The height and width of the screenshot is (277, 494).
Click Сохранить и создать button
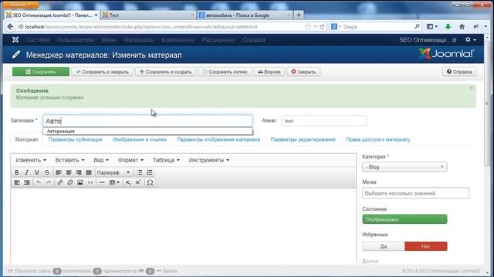click(165, 72)
